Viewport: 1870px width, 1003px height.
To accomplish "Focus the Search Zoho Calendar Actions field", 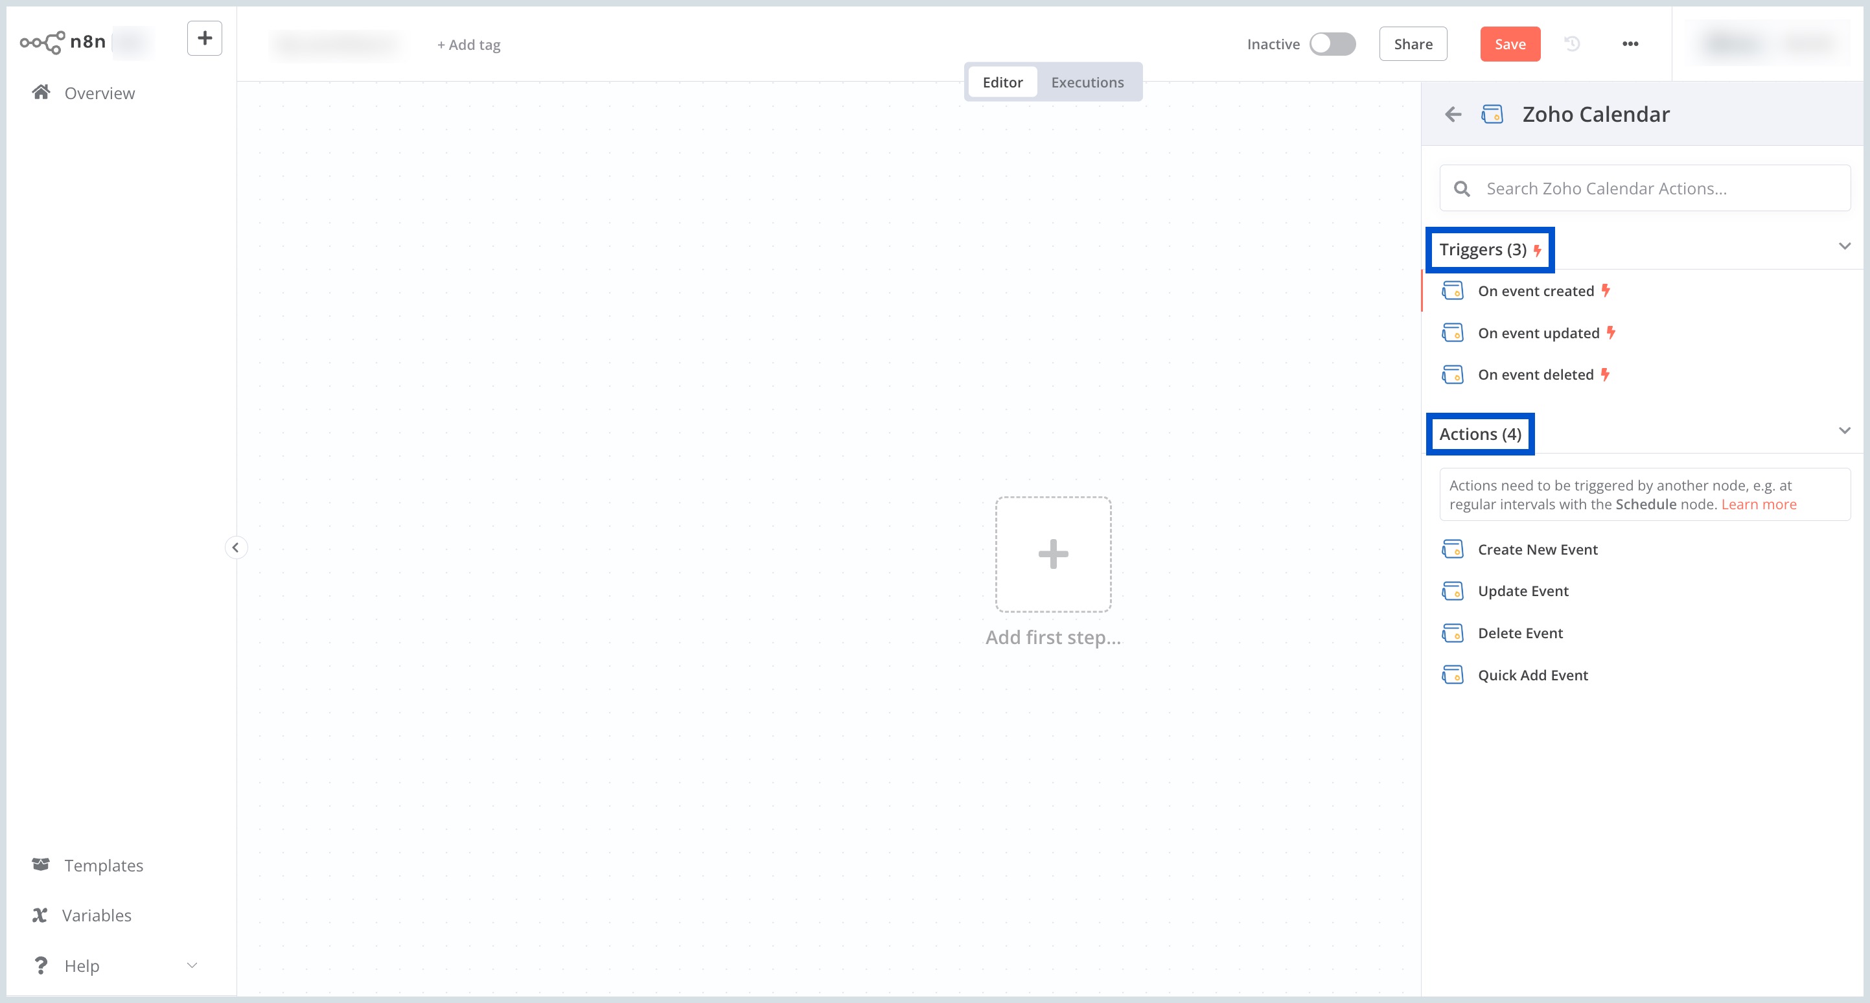I will [1645, 188].
